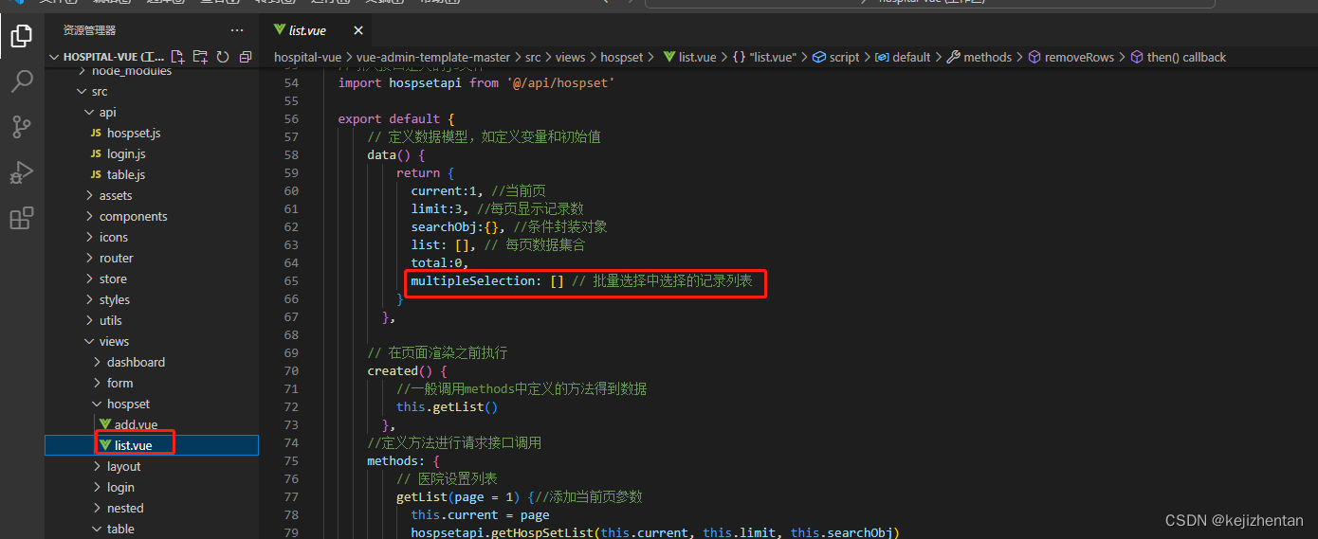Open login.js file

click(126, 154)
